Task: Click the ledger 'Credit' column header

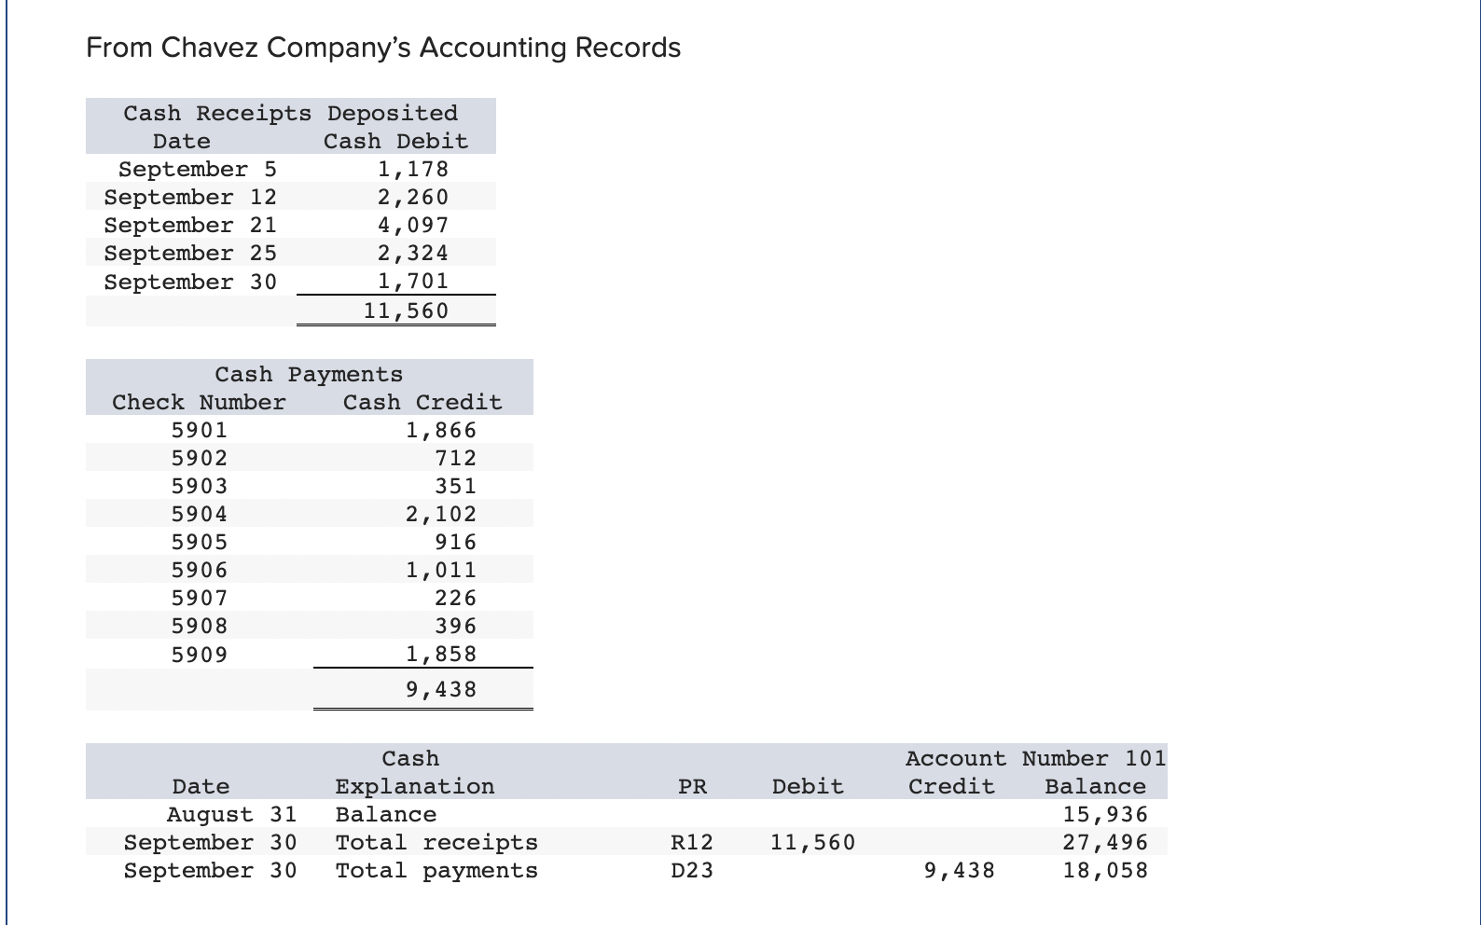Action: pos(951,786)
